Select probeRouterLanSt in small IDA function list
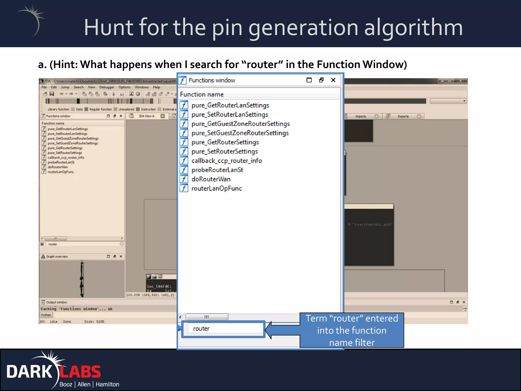Screen dimensions: 521x391 click(61, 162)
